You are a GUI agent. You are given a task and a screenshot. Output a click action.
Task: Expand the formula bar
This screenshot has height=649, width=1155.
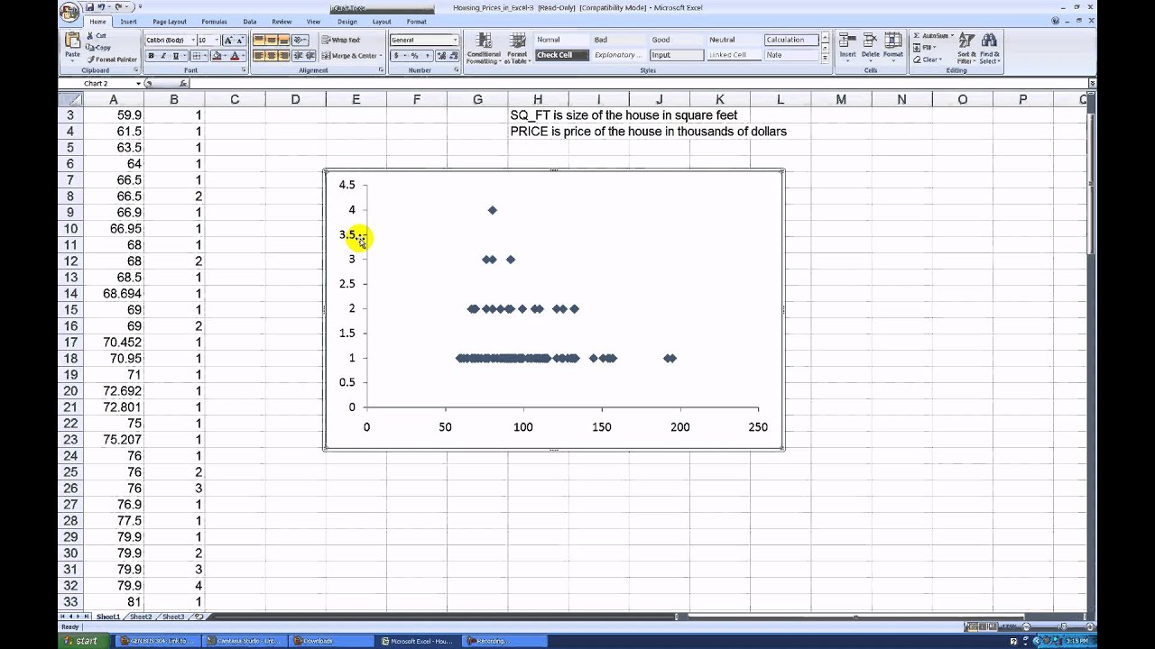(1092, 83)
